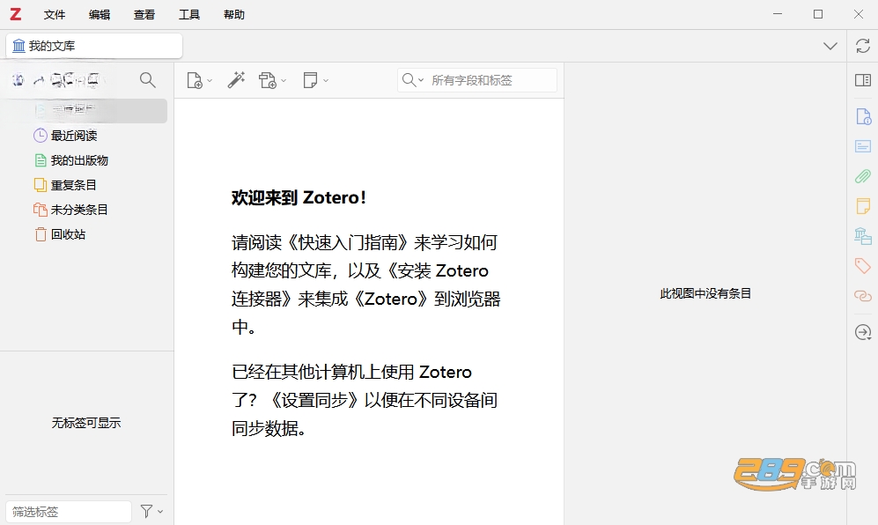Jump to abstract section icon

click(863, 147)
